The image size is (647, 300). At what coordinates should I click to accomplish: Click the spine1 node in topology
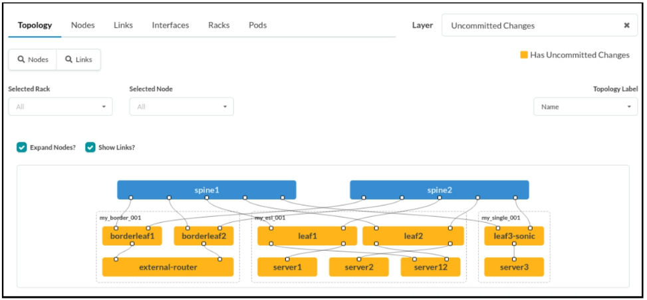(206, 190)
